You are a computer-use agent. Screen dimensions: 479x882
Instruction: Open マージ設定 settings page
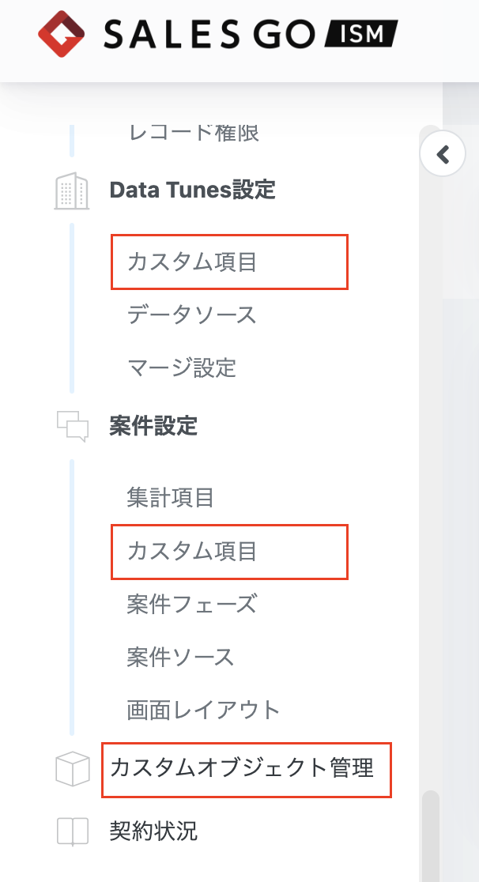[181, 367]
